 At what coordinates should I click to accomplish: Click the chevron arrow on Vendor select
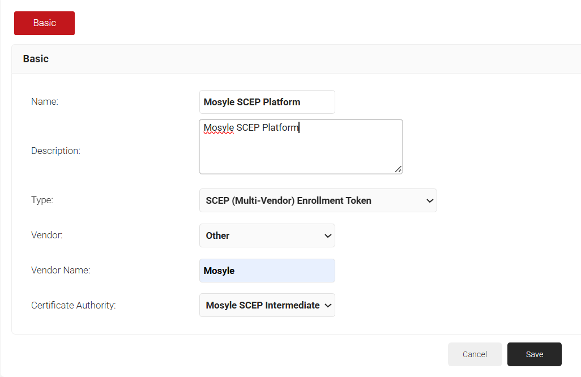328,236
